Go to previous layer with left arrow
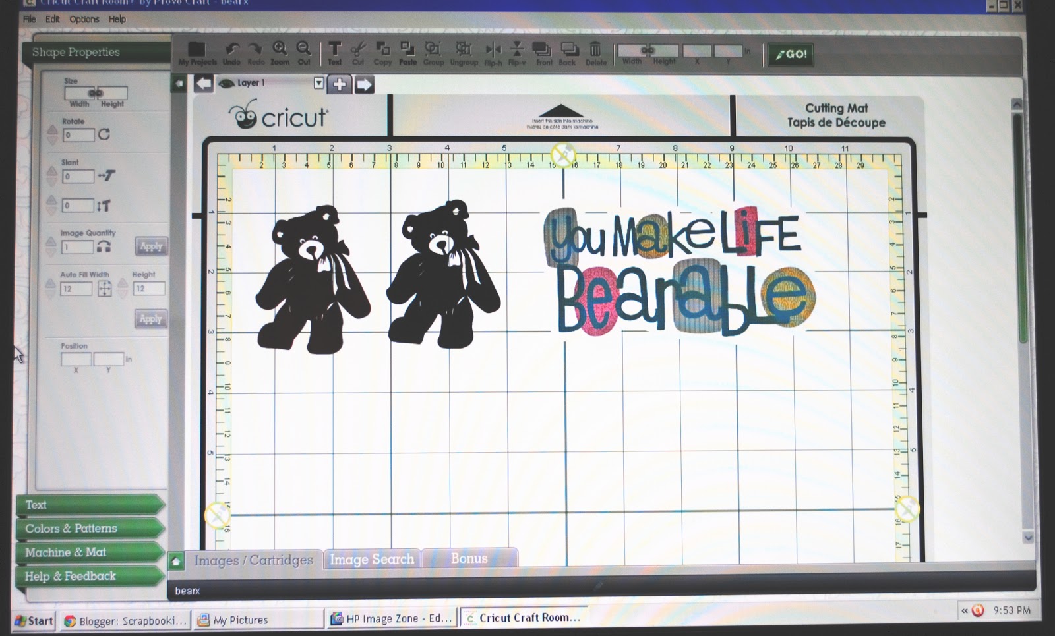 point(204,84)
